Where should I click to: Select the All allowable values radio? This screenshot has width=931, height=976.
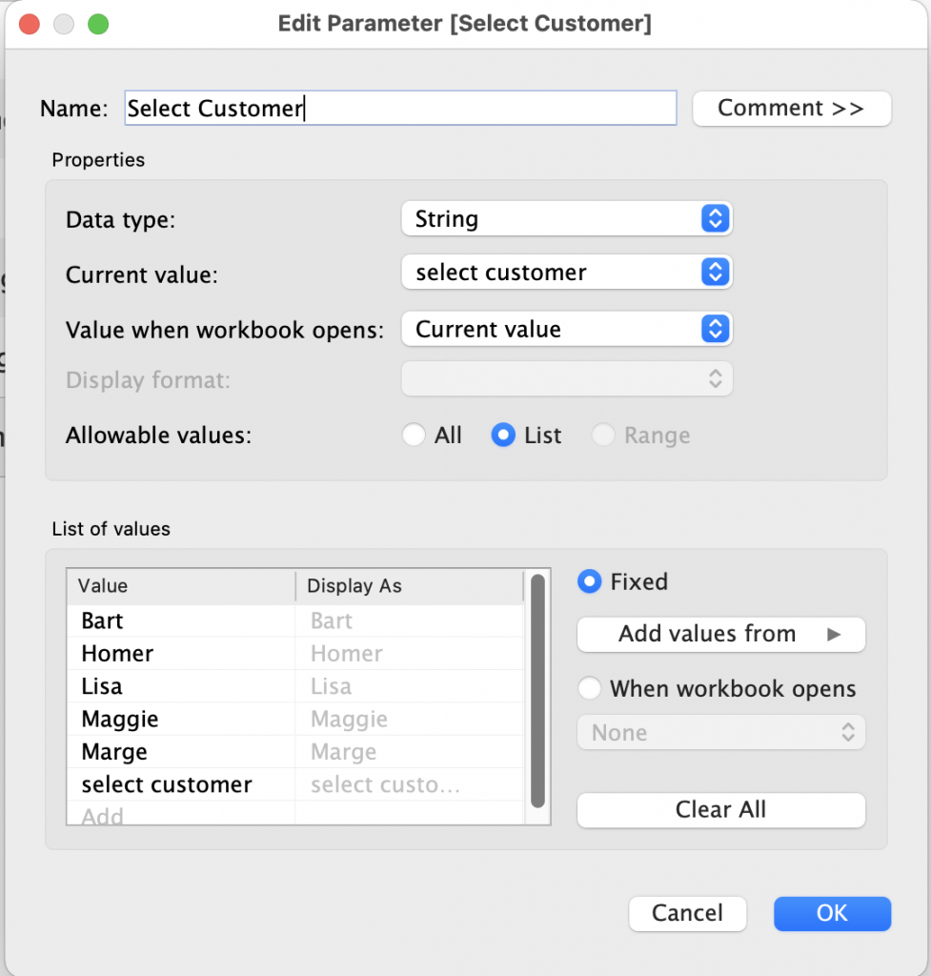[x=414, y=436]
